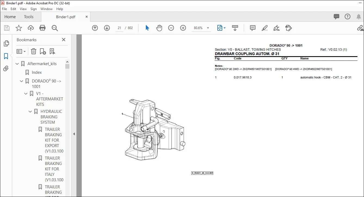Select the Binder1.pdf document tab
This screenshot has height=197, width=364.
66,17
